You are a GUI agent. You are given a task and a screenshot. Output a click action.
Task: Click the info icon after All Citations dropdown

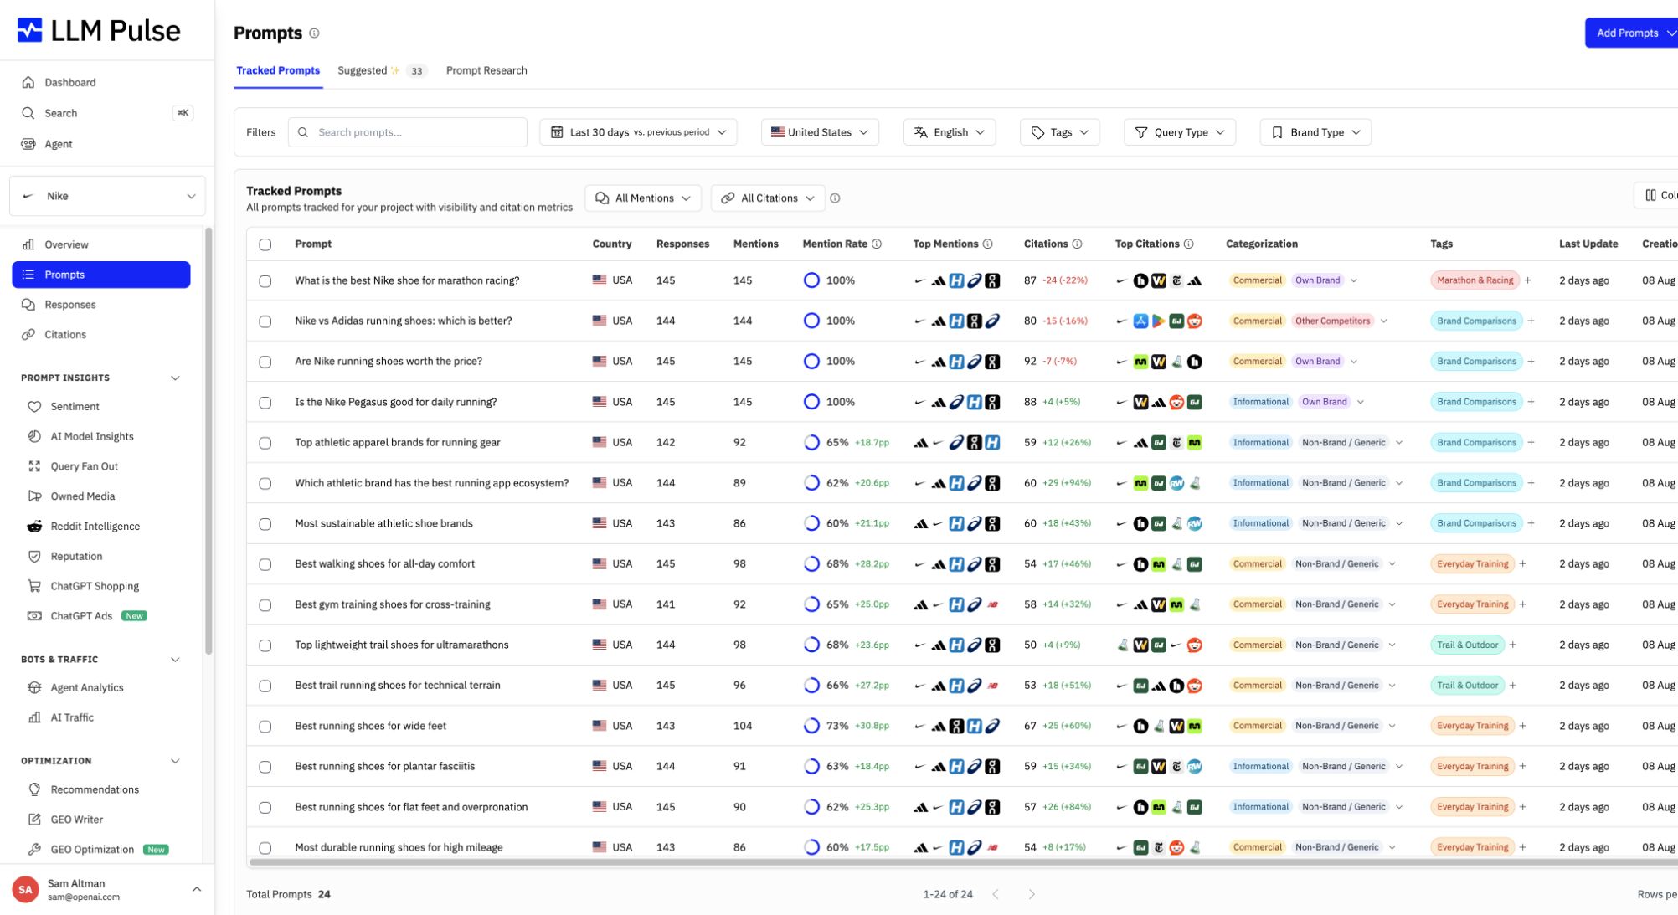835,198
